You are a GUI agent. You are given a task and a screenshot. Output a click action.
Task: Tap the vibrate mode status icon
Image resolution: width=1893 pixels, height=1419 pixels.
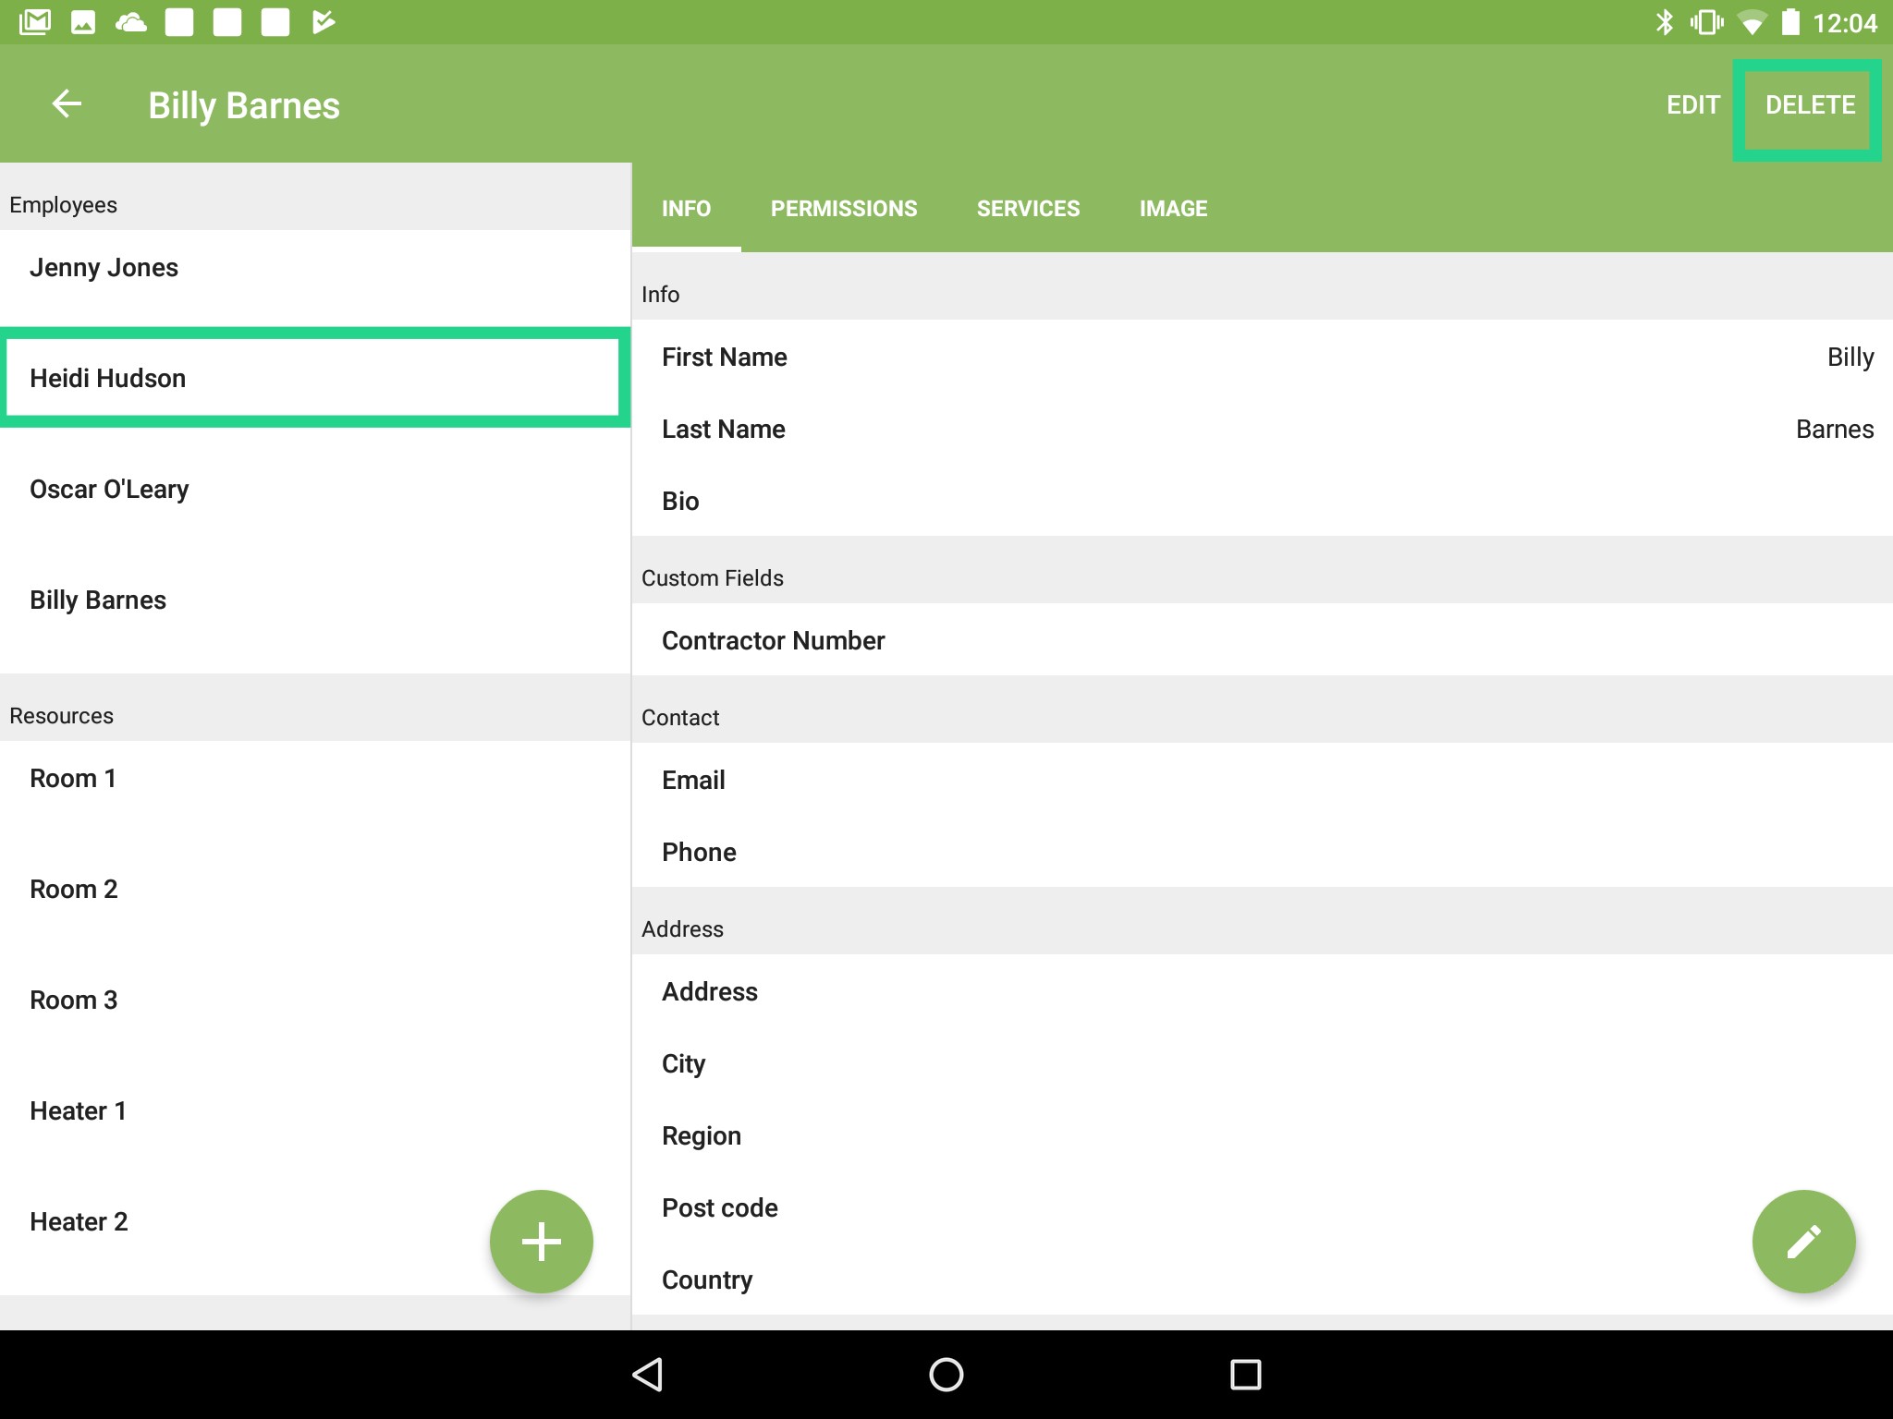click(x=1706, y=22)
